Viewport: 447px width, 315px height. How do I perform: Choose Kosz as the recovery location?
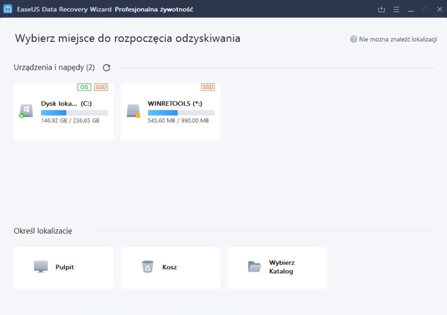171,268
